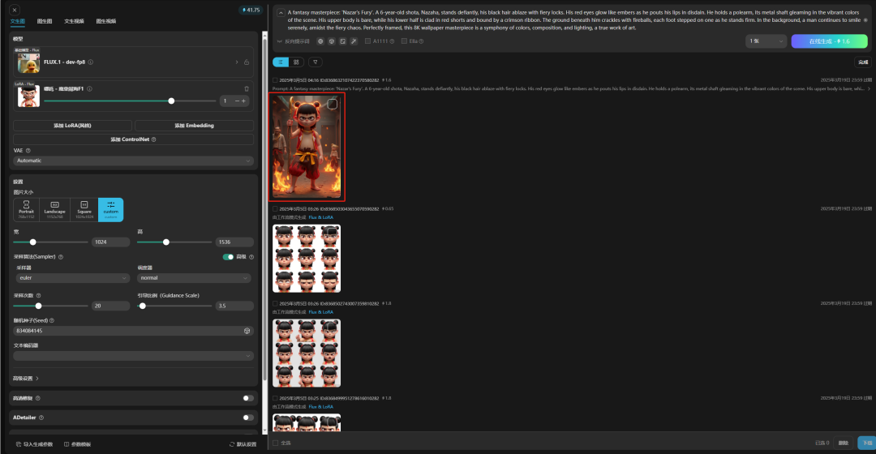
Task: Enable the Ella checkbox
Action: click(x=404, y=41)
